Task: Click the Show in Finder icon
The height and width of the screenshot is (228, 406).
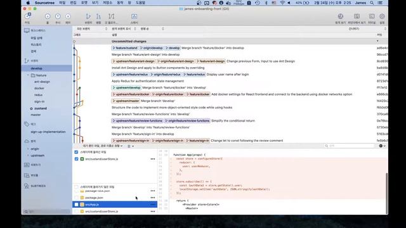Action: point(357,16)
